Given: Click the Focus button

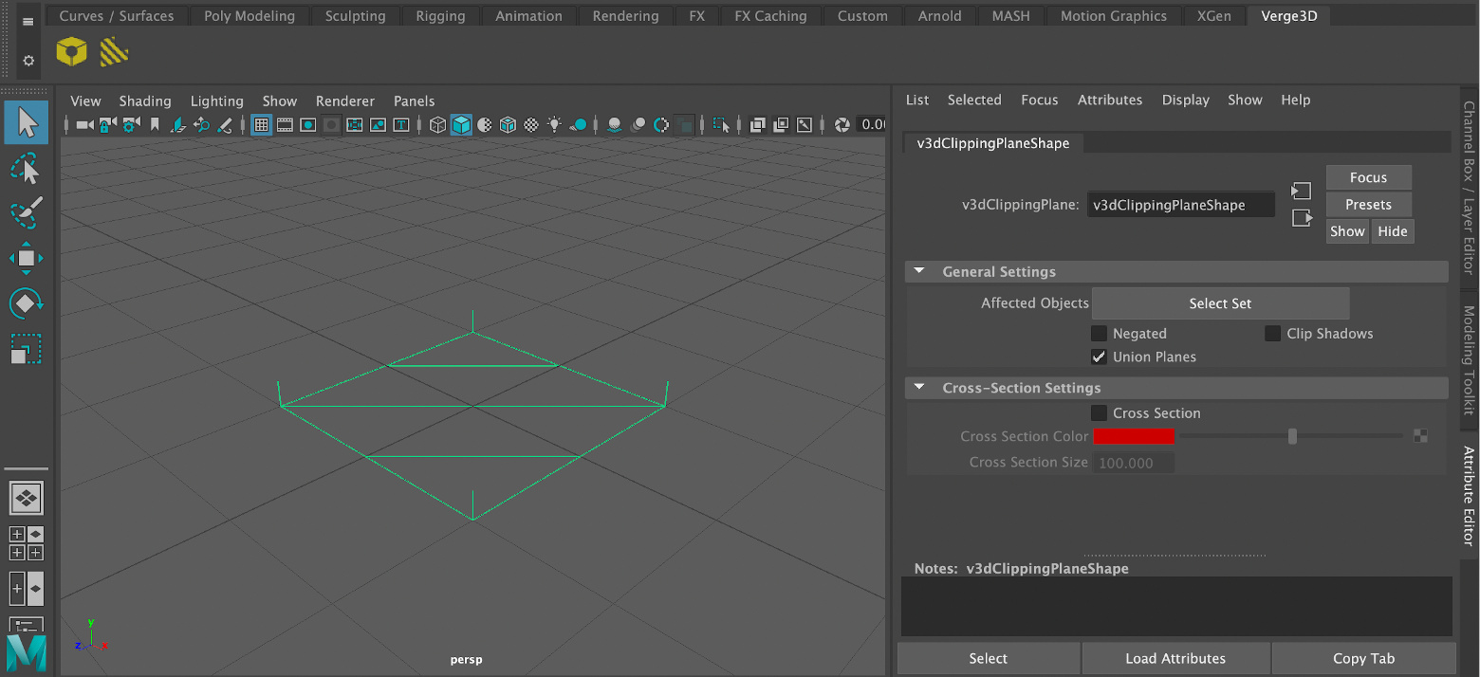Looking at the screenshot, I should tap(1369, 177).
